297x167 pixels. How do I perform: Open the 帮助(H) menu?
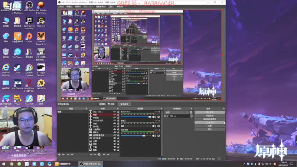pyautogui.click(x=120, y=7)
